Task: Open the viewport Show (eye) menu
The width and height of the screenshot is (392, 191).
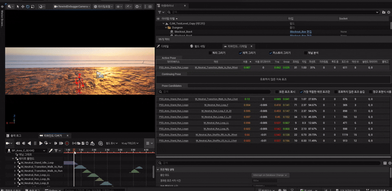Action: coord(119,7)
